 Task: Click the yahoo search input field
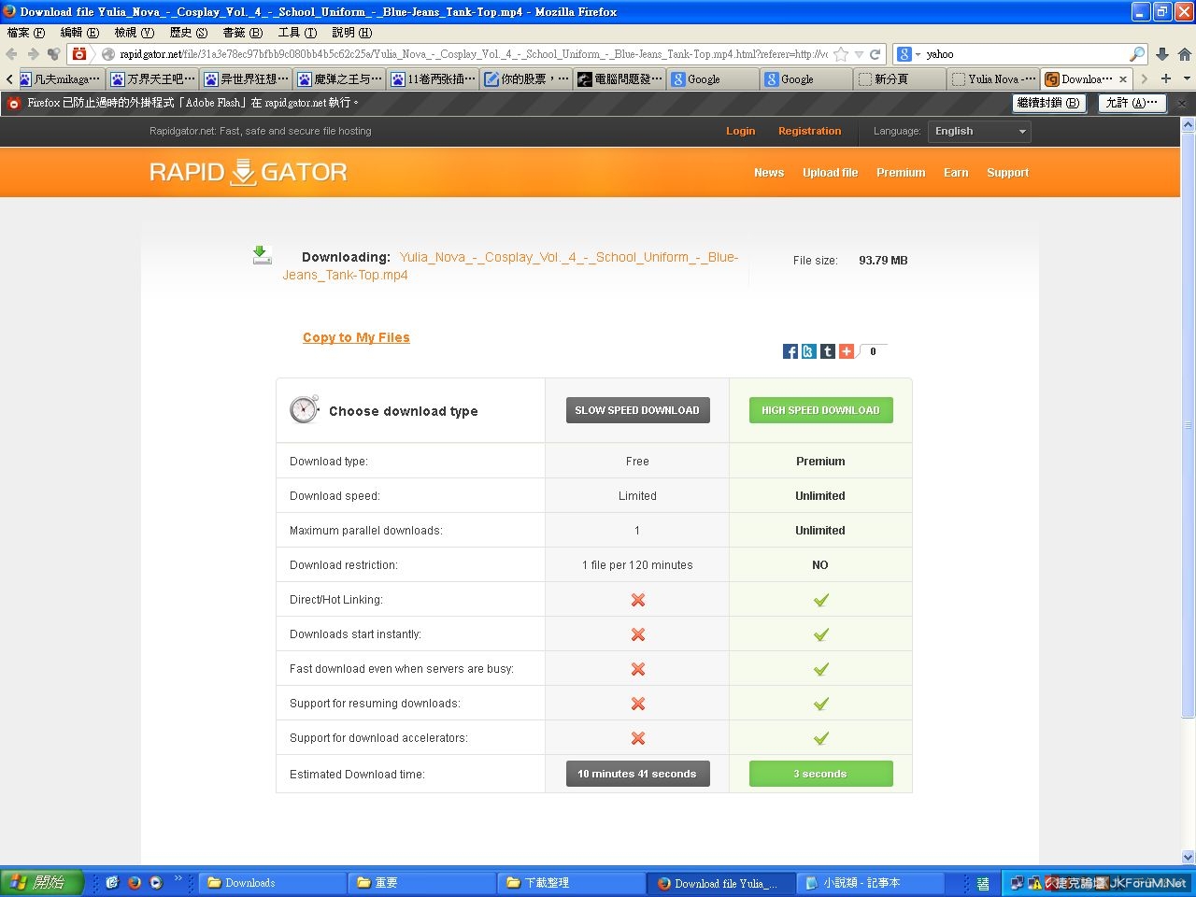(1023, 54)
